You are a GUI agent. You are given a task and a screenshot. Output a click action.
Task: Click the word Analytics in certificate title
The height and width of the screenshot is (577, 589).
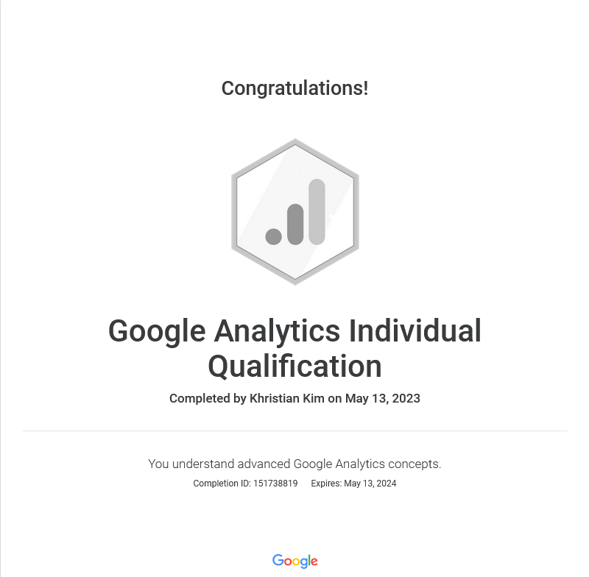(277, 332)
